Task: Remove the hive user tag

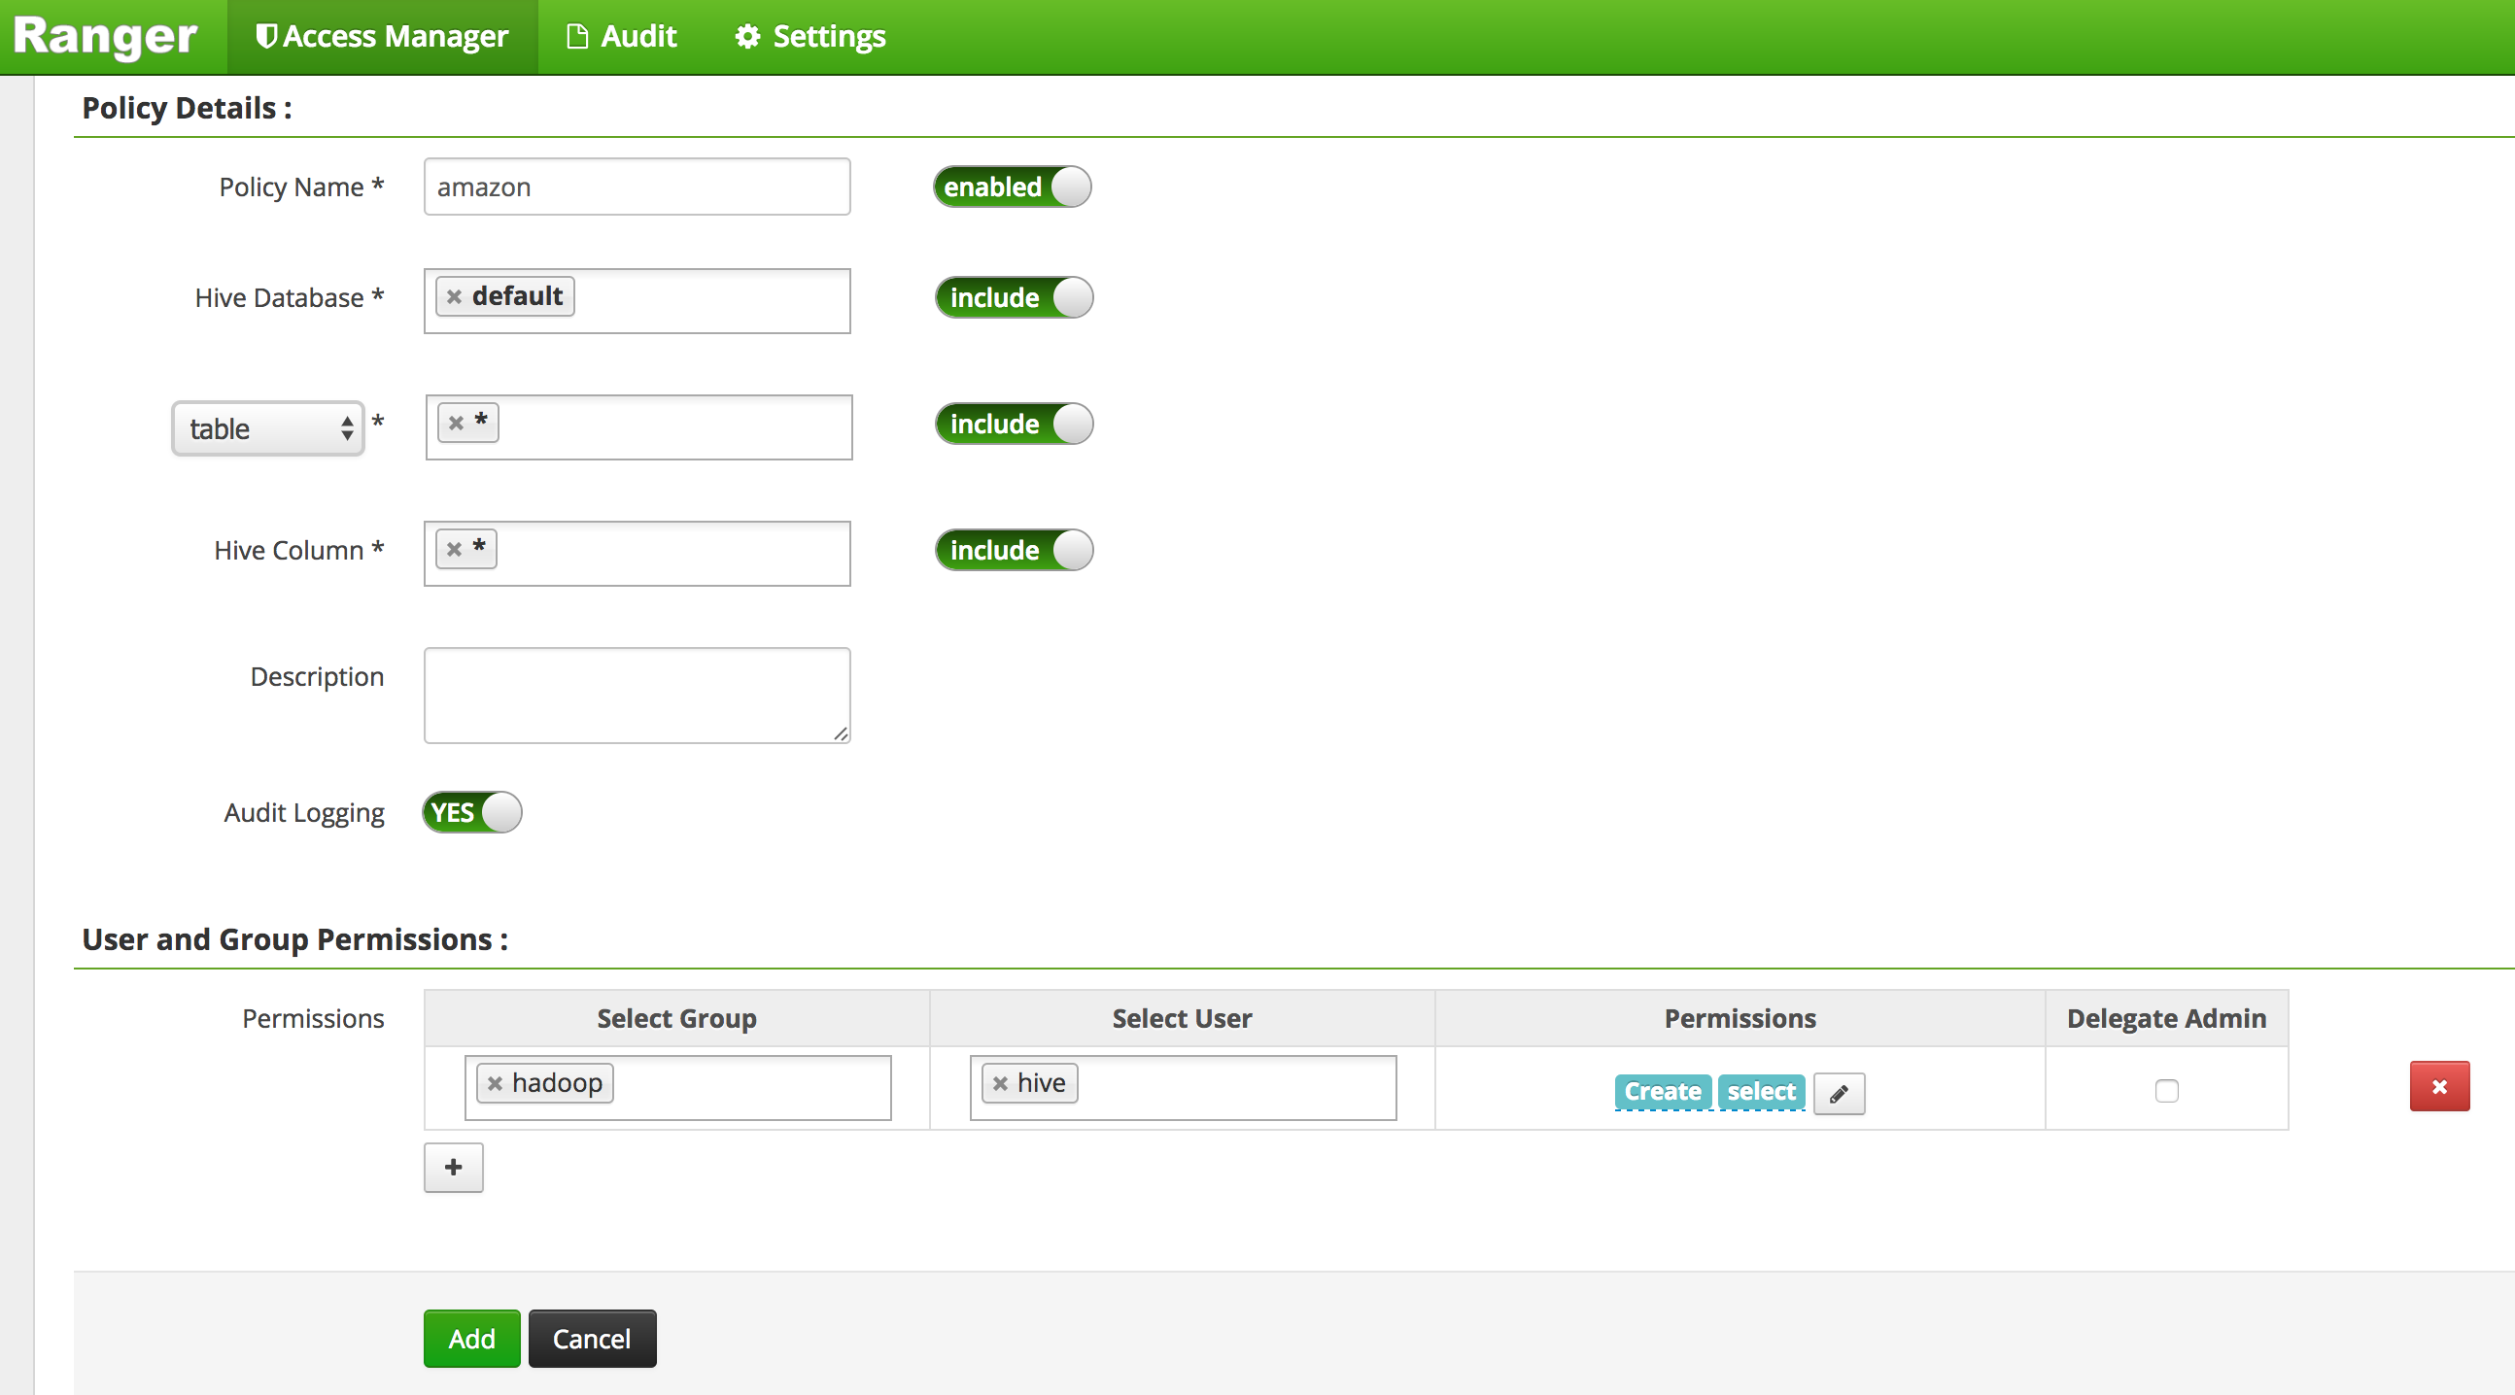Action: point(999,1082)
